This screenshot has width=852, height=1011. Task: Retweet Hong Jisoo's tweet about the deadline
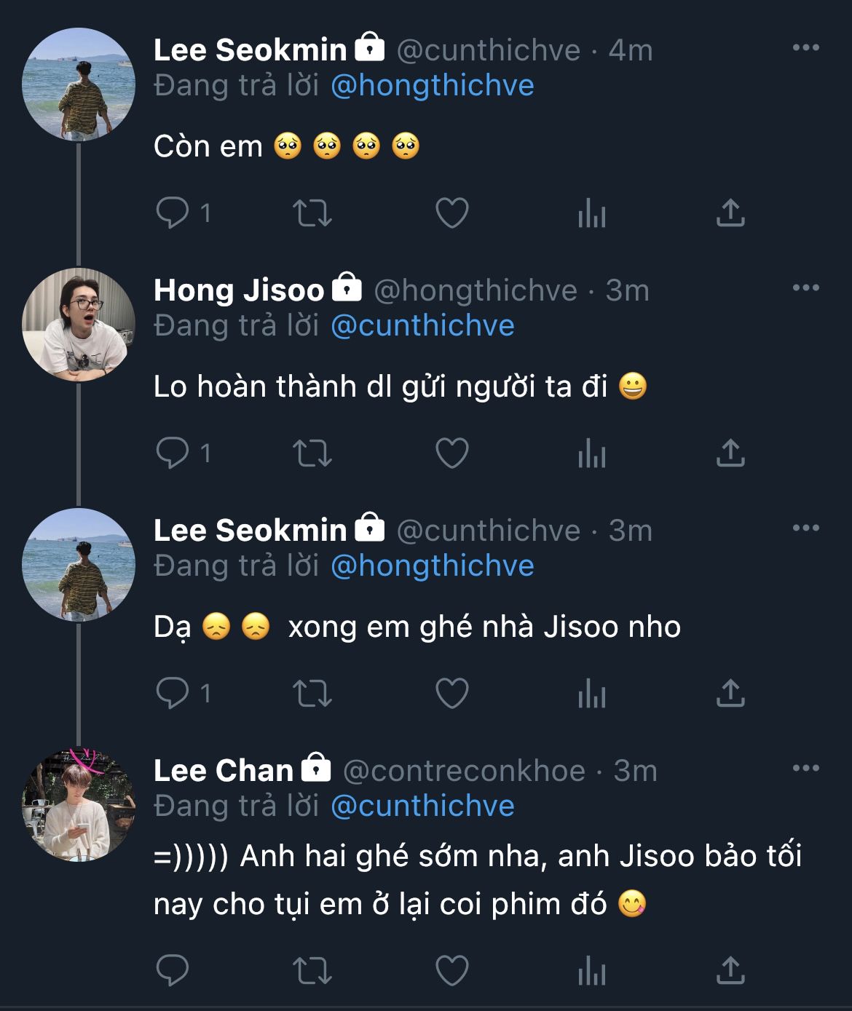312,453
